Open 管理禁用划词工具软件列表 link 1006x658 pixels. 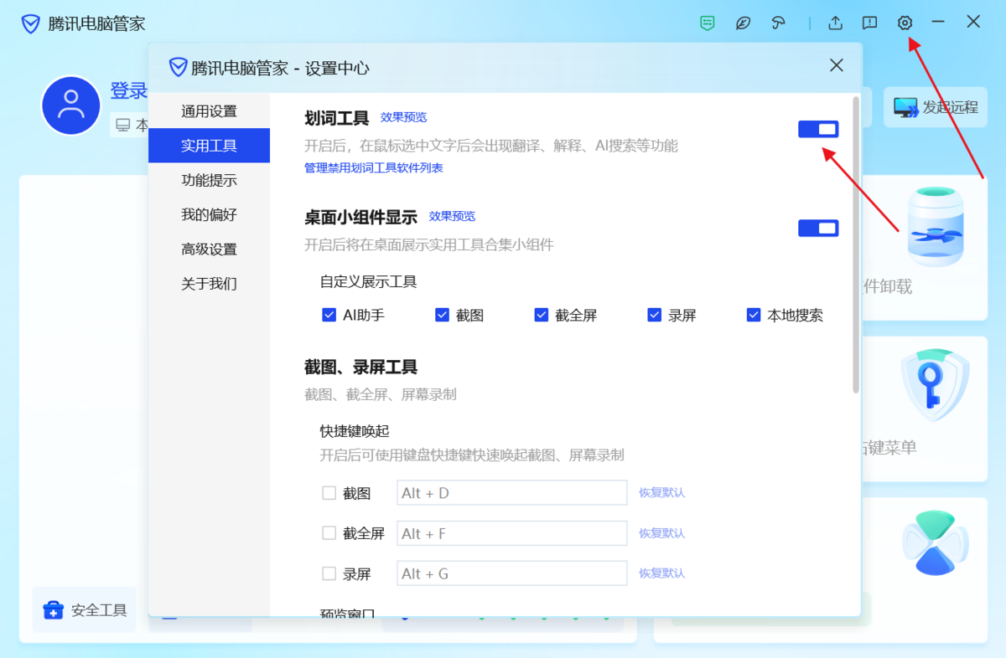(x=374, y=167)
